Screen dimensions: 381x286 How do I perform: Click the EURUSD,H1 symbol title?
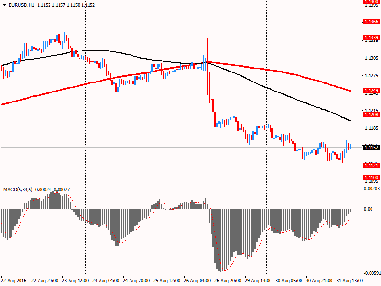tap(21, 5)
